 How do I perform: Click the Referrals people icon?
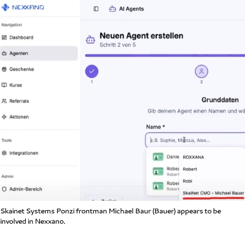[4, 101]
